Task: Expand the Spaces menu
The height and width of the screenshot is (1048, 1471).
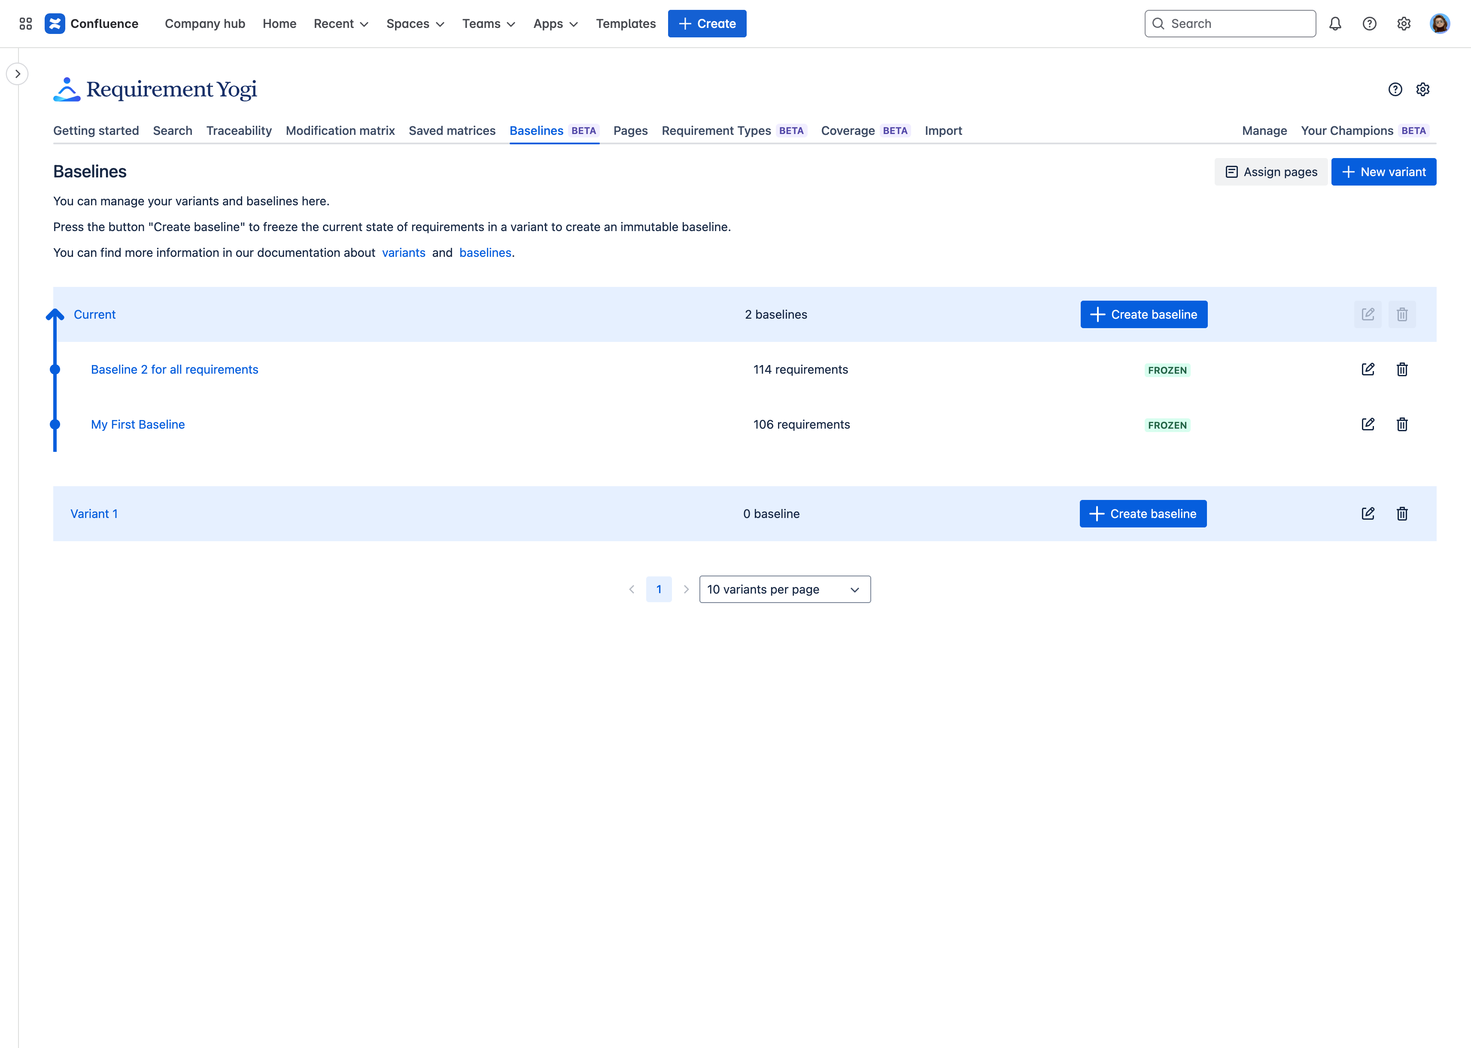Action: pyautogui.click(x=415, y=24)
